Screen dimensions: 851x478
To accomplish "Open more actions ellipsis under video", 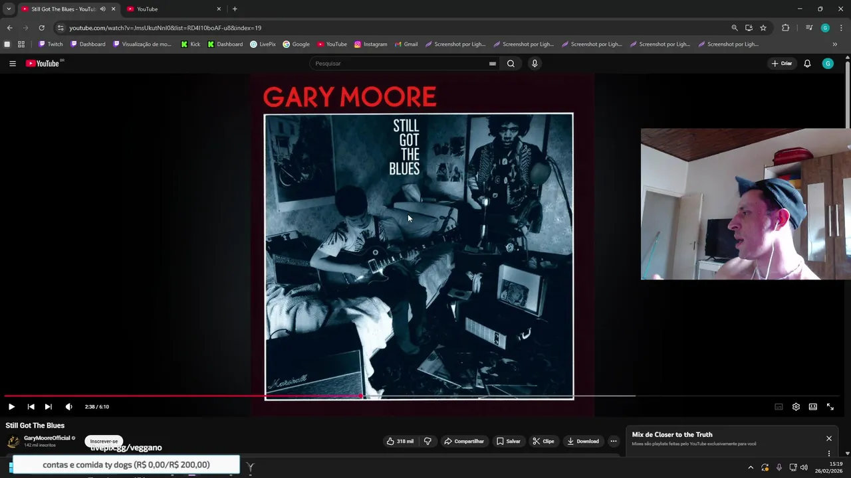I will click(614, 441).
